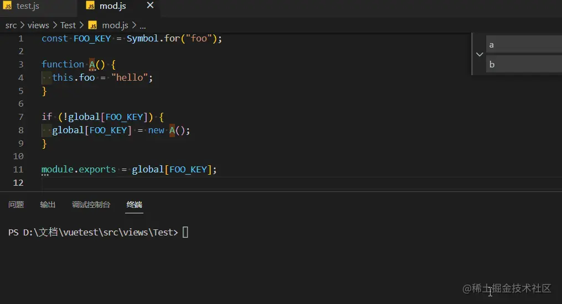Click the JS icon in the breadcrumb
This screenshot has width=562, height=304.
pyautogui.click(x=92, y=25)
